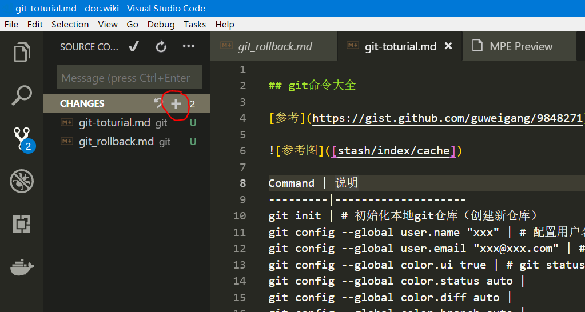Viewport: 585px width, 312px height.
Task: Switch to git_rollback.md editor tab
Action: [274, 46]
